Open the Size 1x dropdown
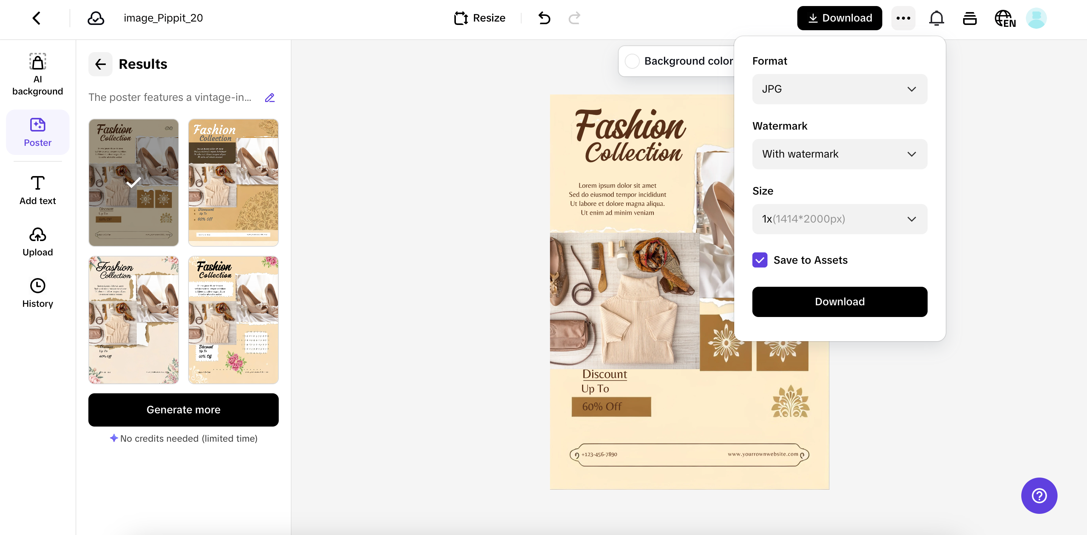Image resolution: width=1087 pixels, height=535 pixels. pyautogui.click(x=839, y=219)
